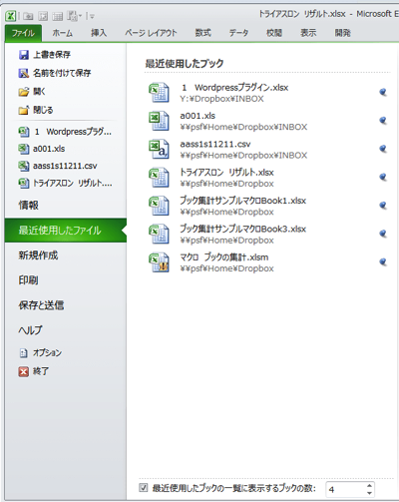Open オプション settings

pos(40,352)
